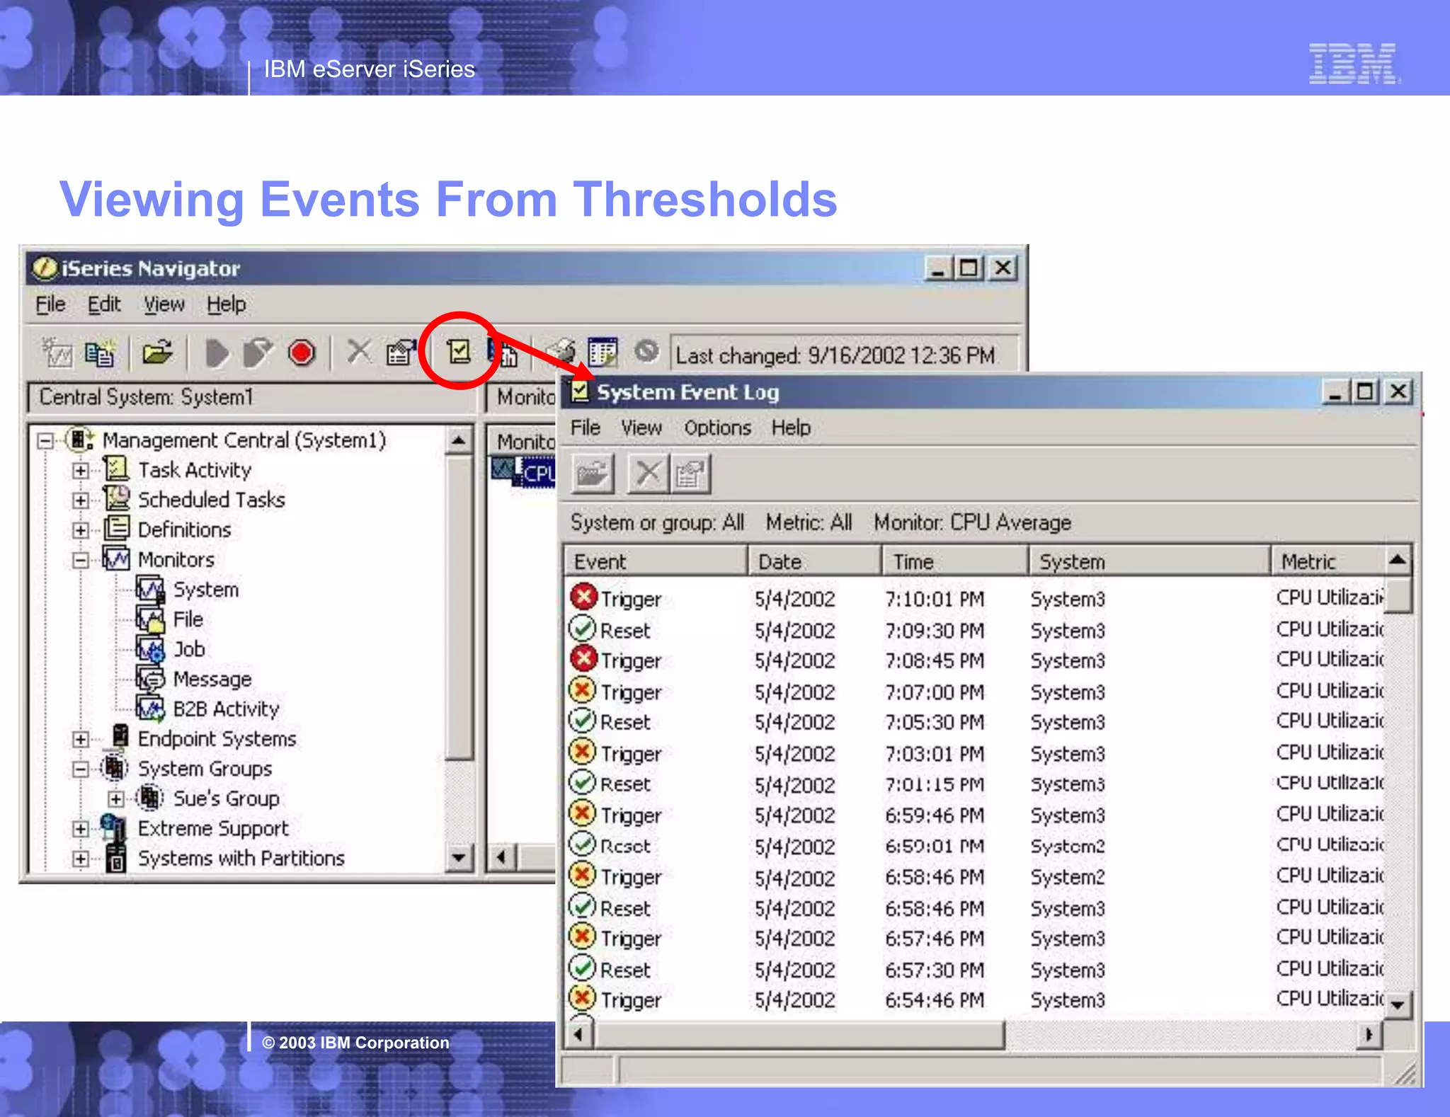
Task: Collapse Management Central (System1) root node
Action: point(45,441)
